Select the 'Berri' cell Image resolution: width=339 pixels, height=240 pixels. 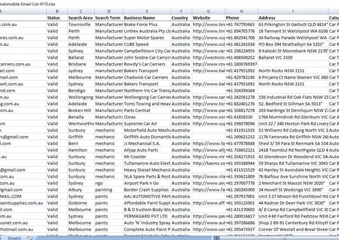pos(81,143)
